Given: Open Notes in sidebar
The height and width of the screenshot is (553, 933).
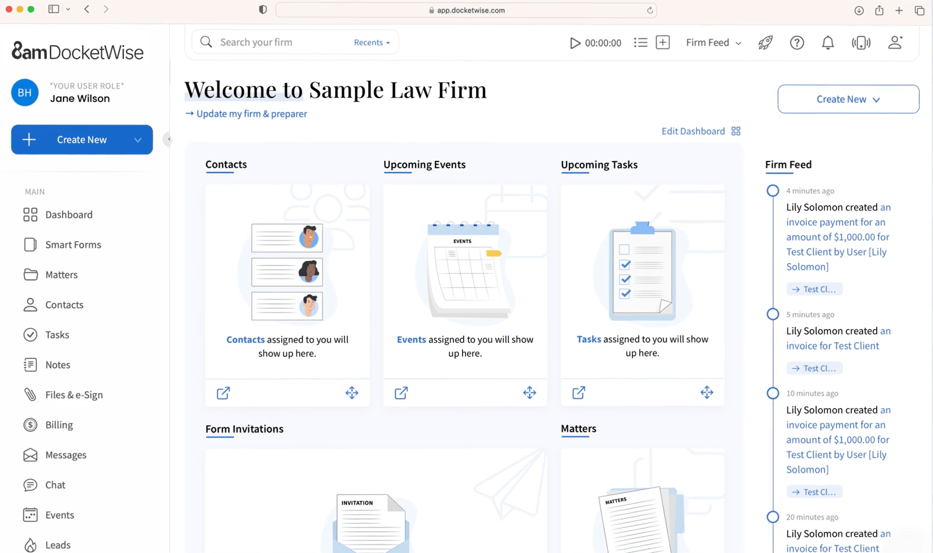Looking at the screenshot, I should tap(47, 365).
